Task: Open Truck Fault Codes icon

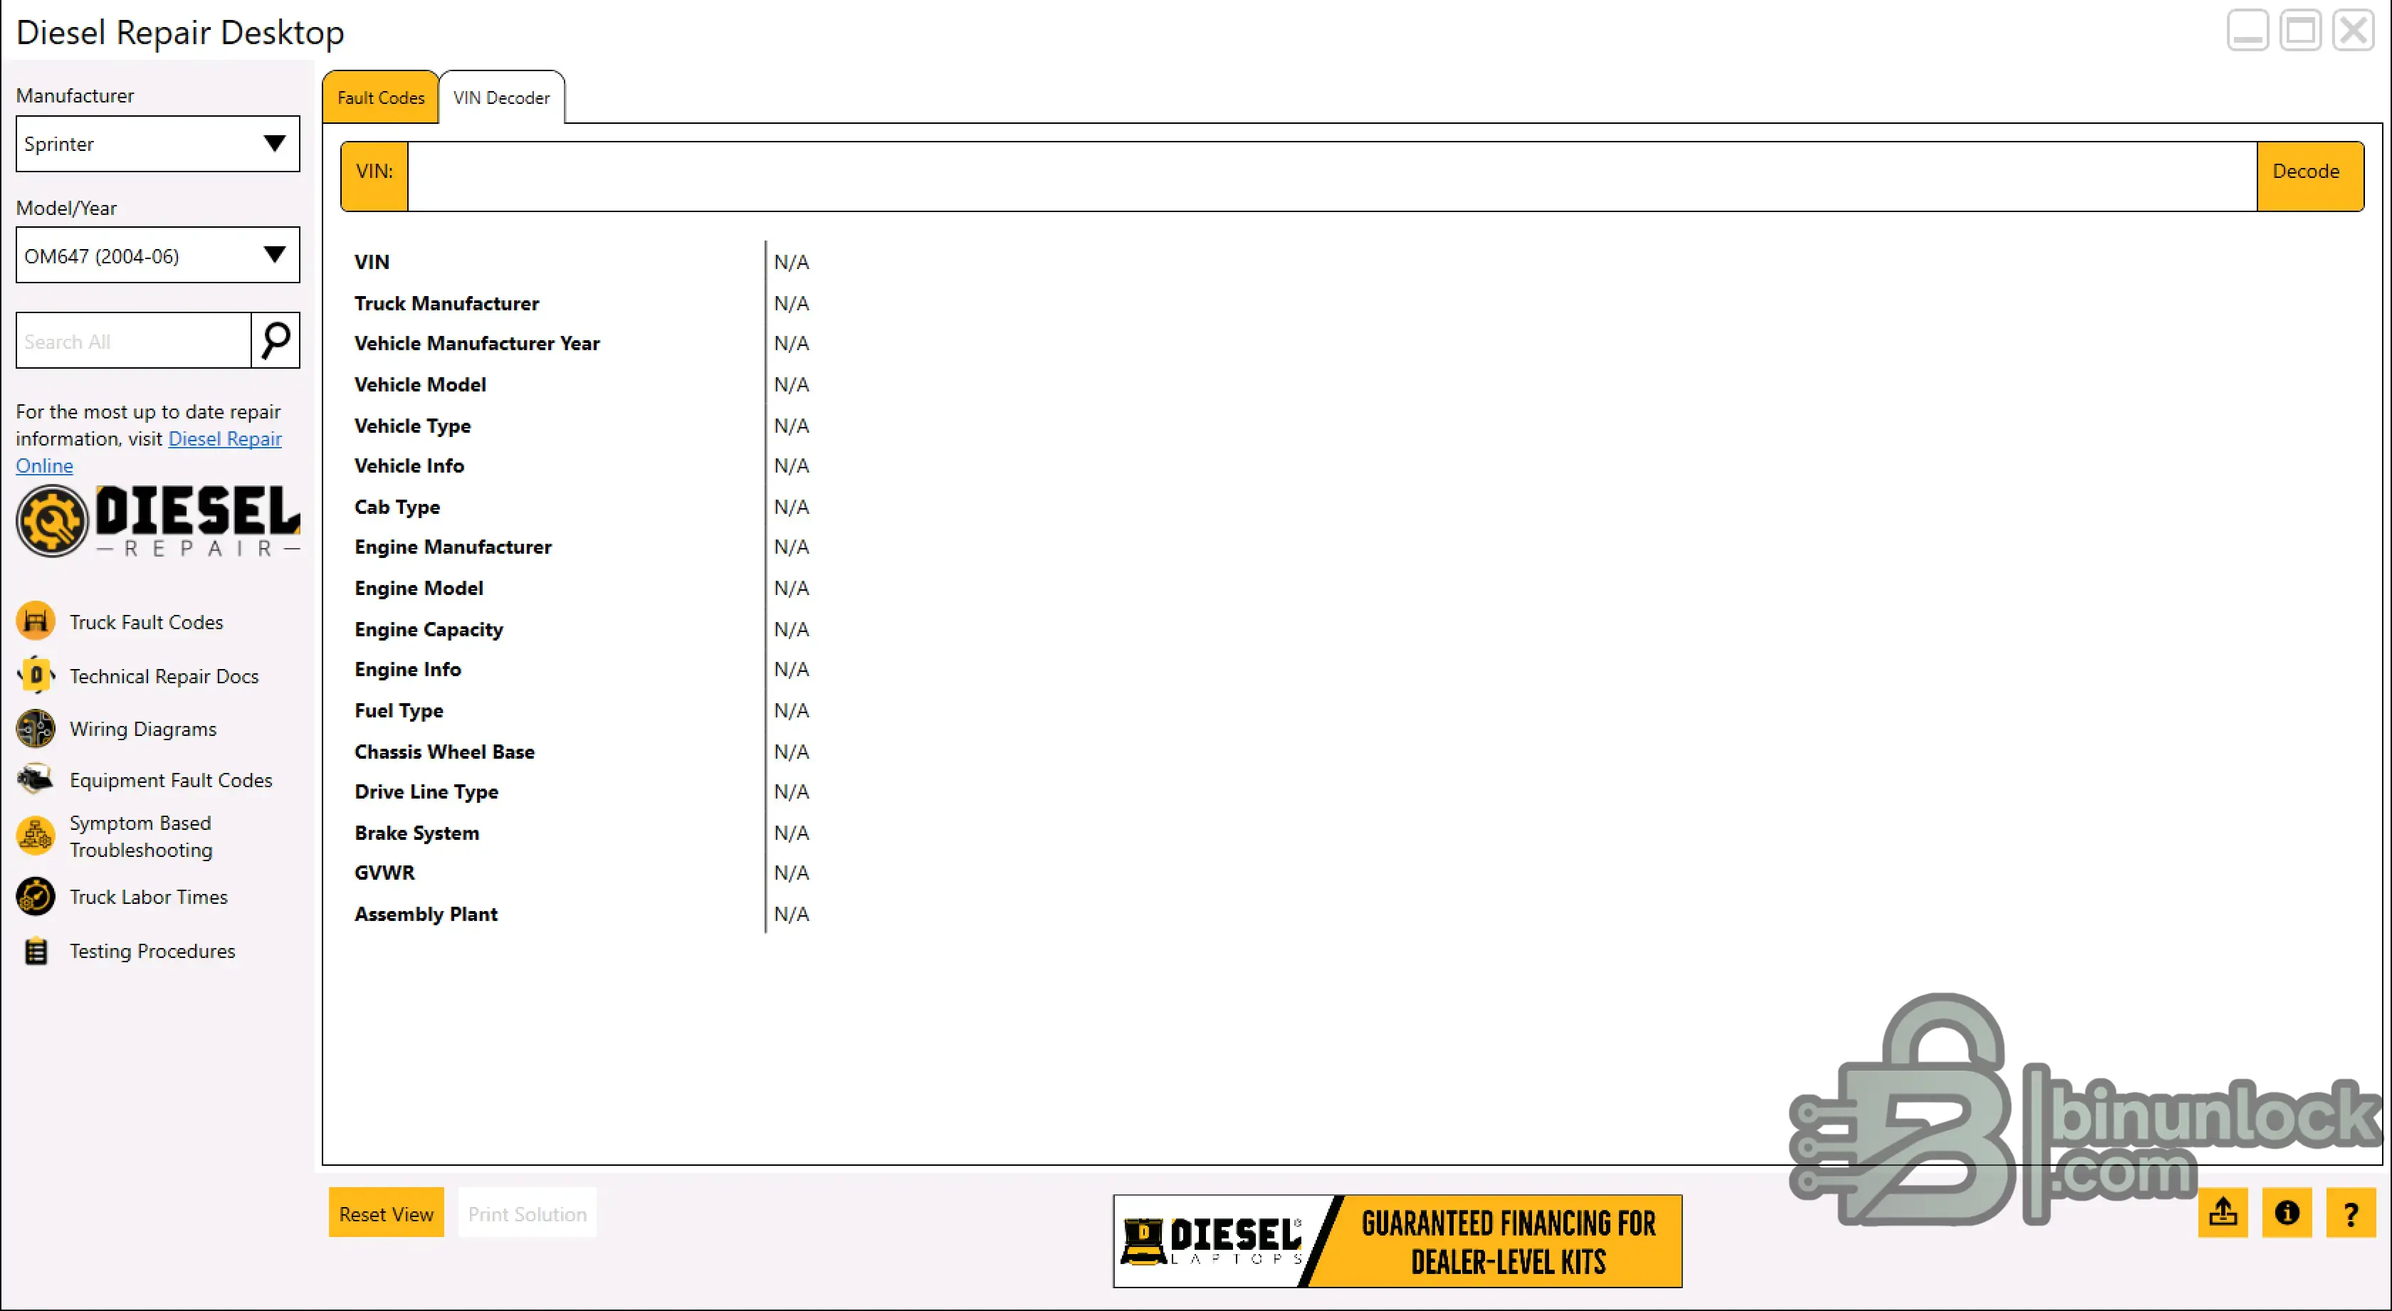Action: tap(36, 621)
